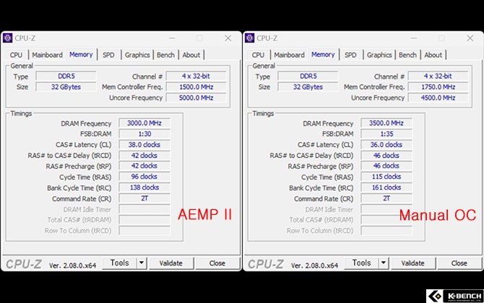Open Bench tab in left CPU-Z window
The width and height of the screenshot is (484, 303).
pyautogui.click(x=165, y=55)
